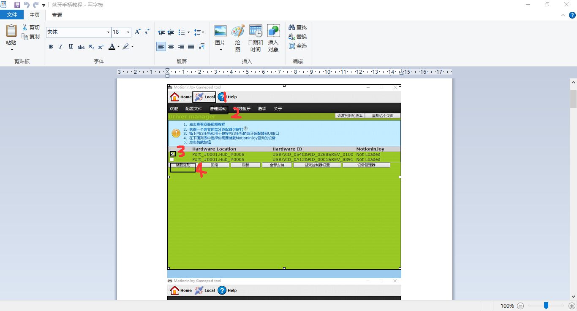Undo the last action
The width and height of the screenshot is (577, 311).
(27, 5)
